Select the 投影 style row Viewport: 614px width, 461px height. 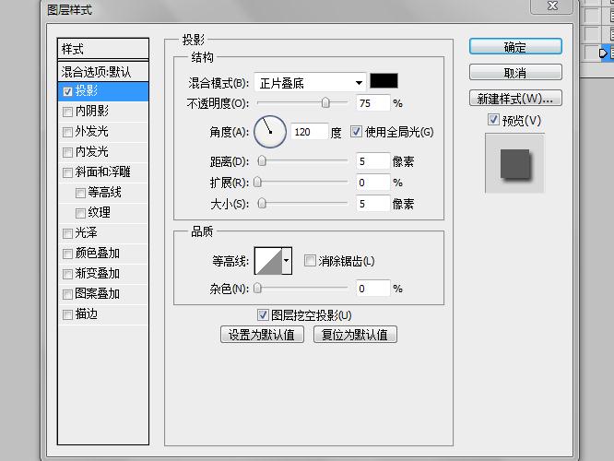[103, 91]
